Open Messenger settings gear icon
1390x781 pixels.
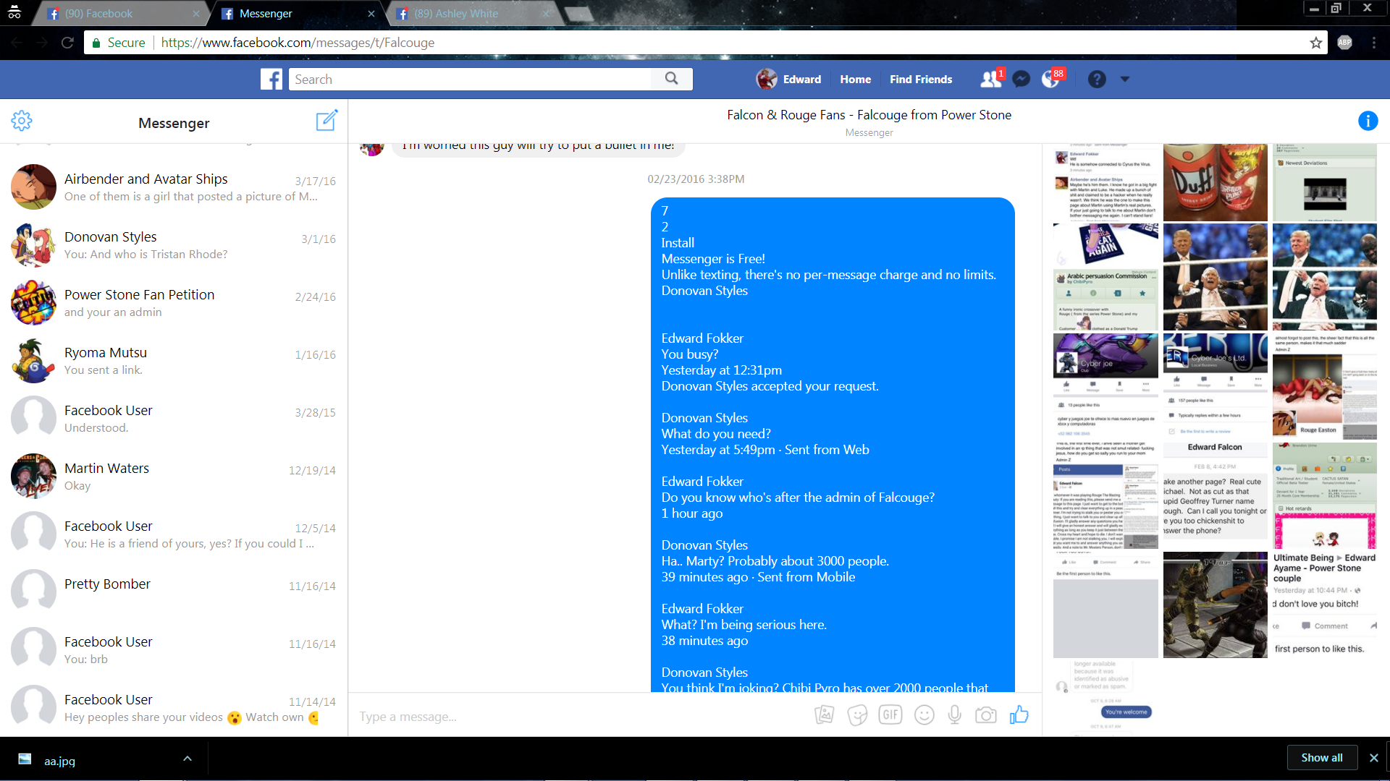tap(22, 121)
